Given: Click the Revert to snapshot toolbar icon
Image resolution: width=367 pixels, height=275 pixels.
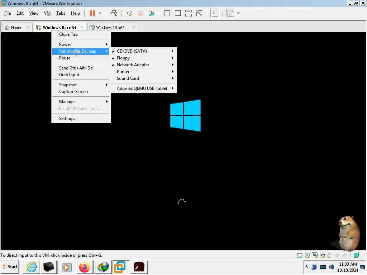Looking at the screenshot, I should tap(140, 13).
